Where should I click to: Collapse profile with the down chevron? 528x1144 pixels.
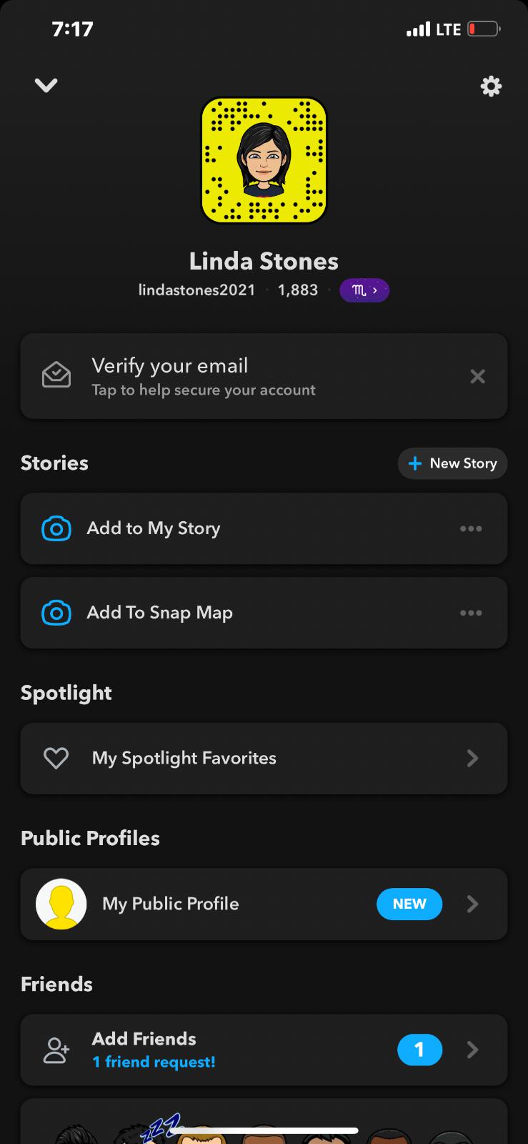point(46,86)
